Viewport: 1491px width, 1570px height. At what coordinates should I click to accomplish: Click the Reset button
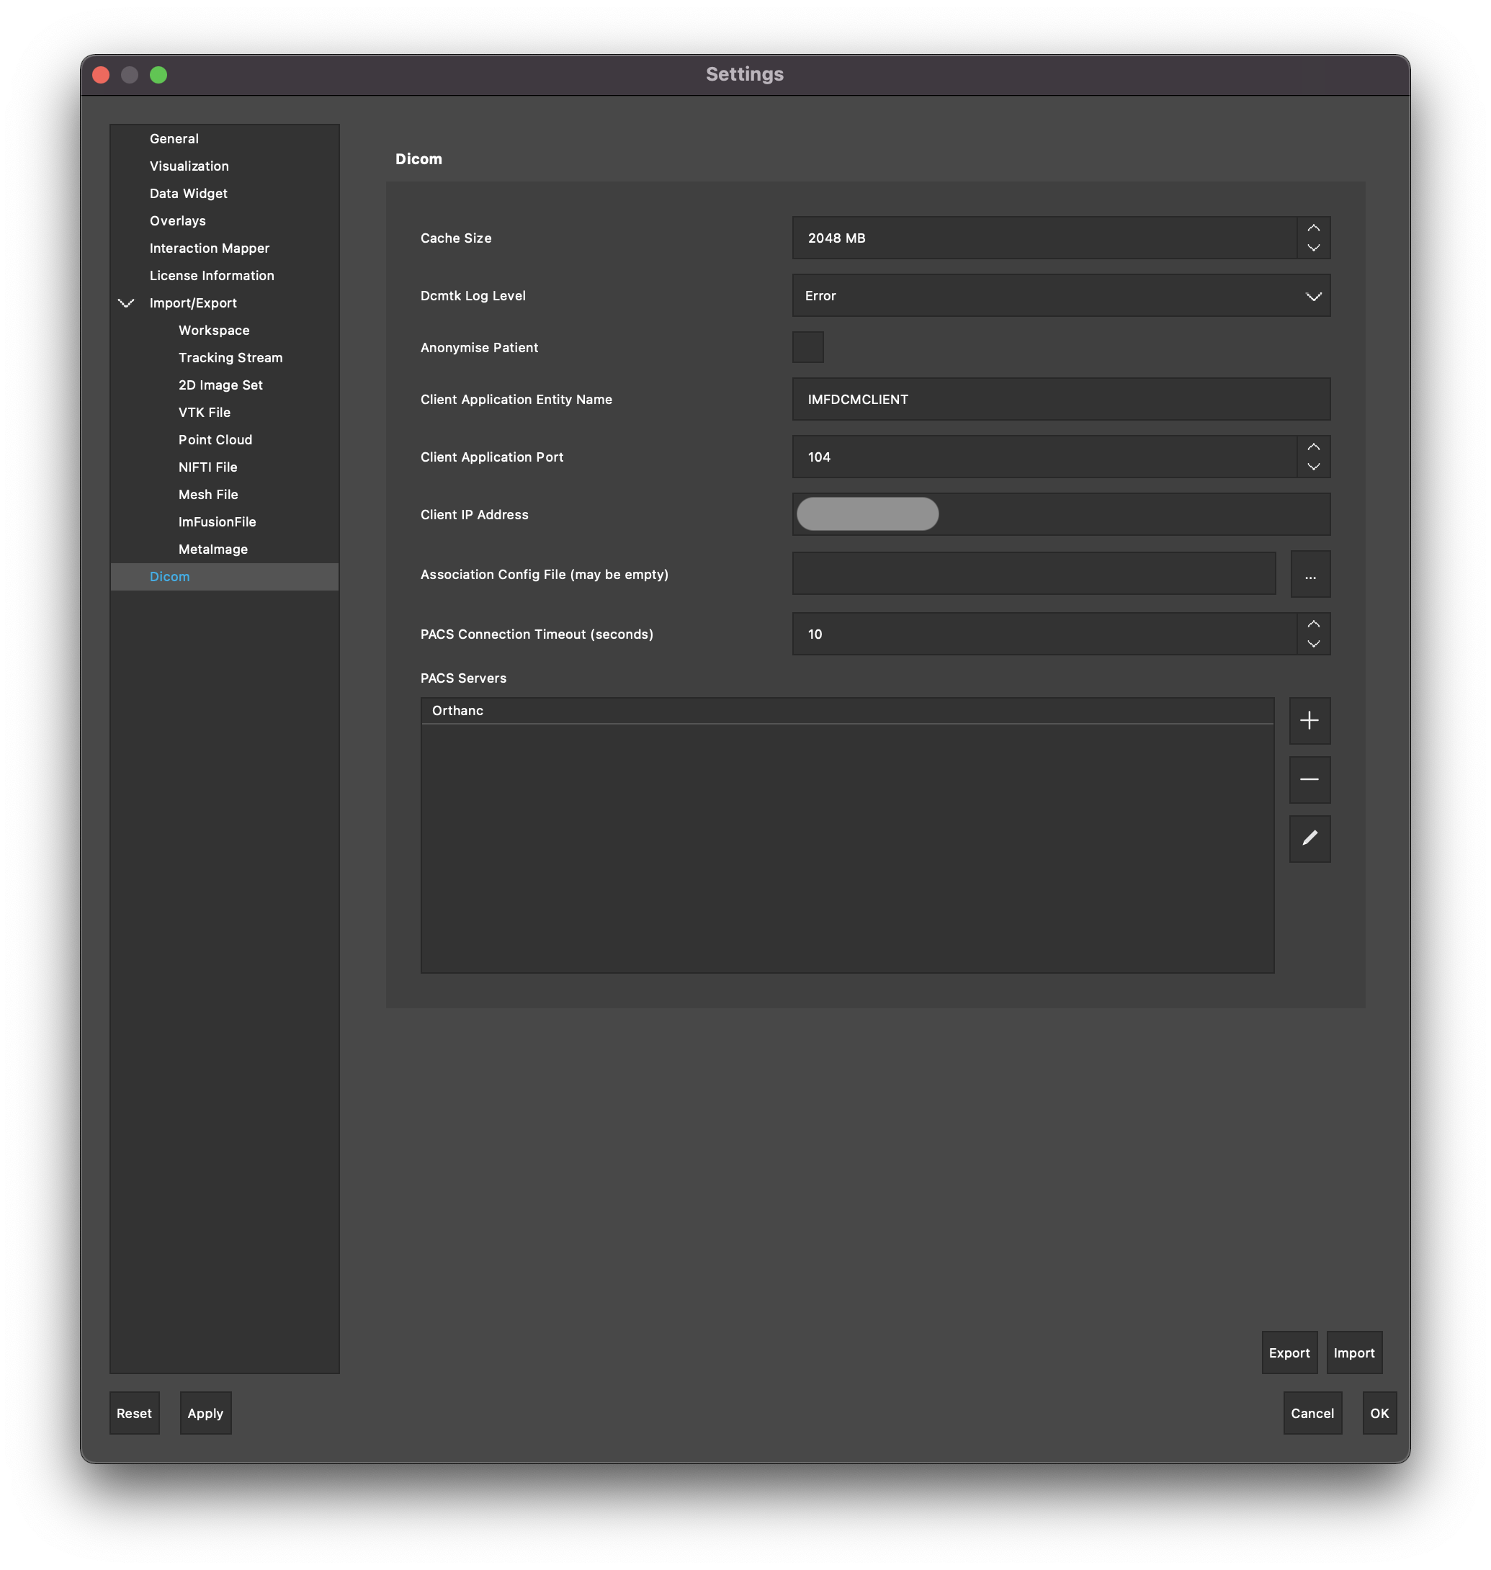[134, 1414]
